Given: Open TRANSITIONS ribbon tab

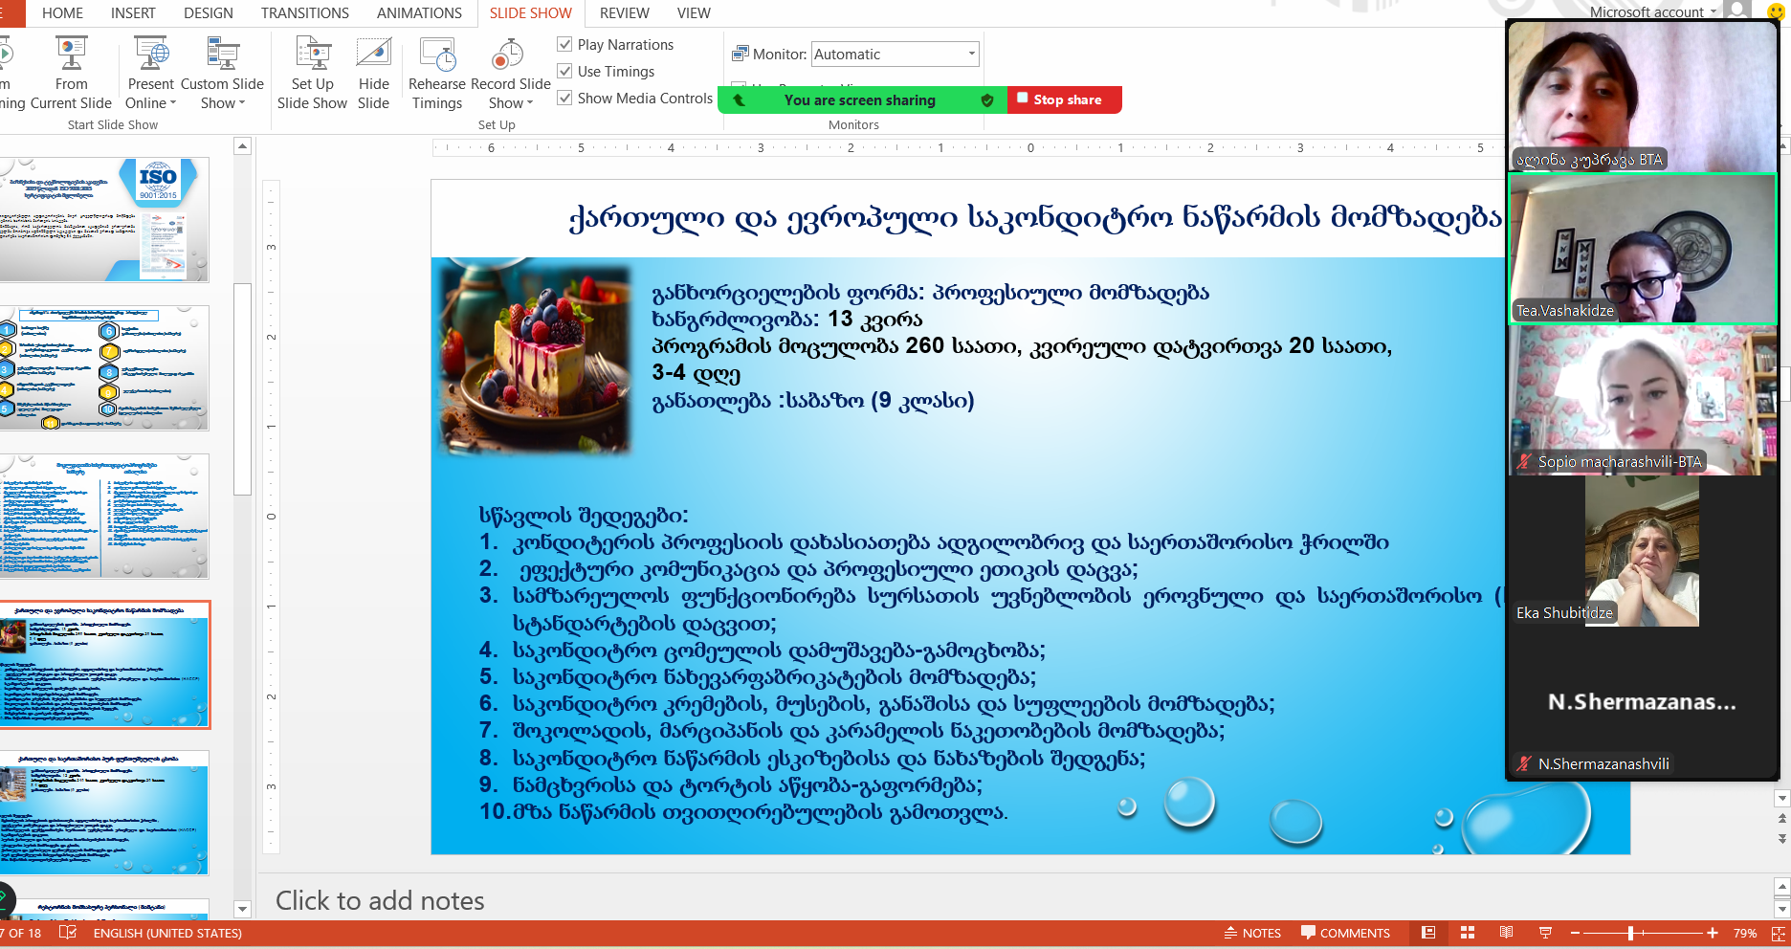Looking at the screenshot, I should (305, 13).
